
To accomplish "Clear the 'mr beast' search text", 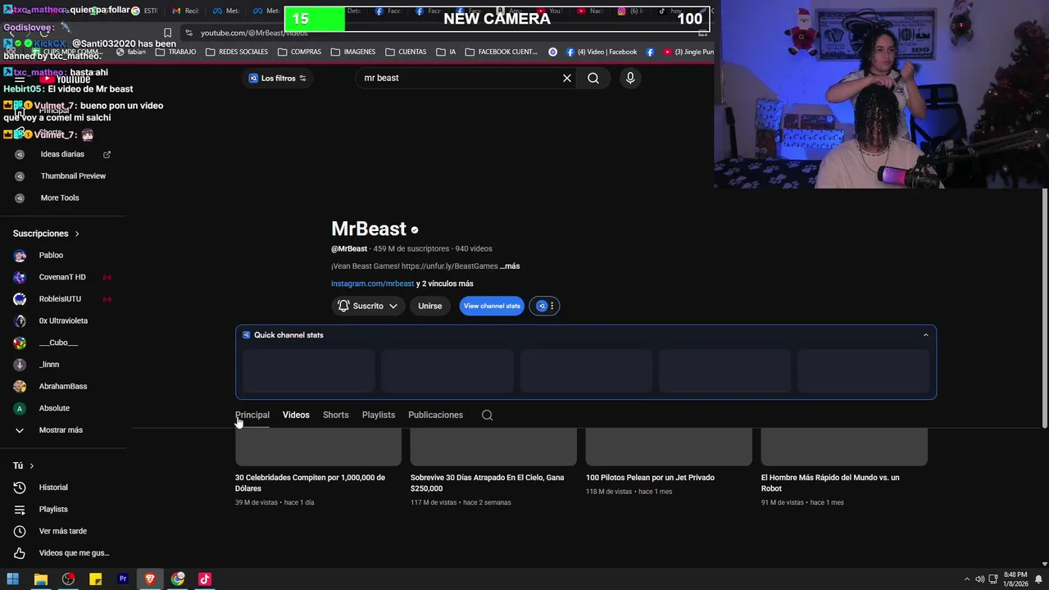I will click(x=566, y=78).
